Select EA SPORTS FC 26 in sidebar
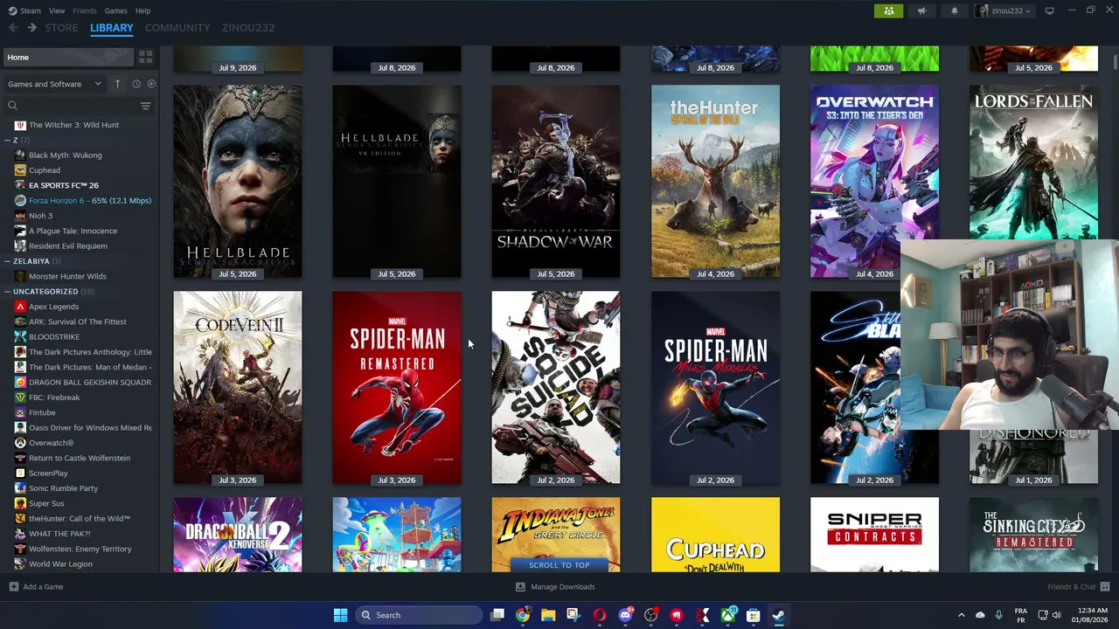Image resolution: width=1119 pixels, height=629 pixels. click(64, 185)
